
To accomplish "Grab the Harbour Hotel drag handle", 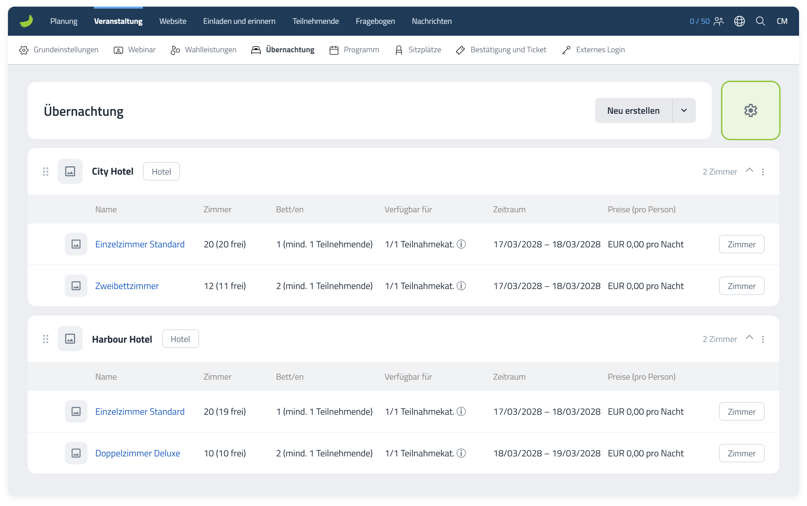I will click(x=46, y=339).
